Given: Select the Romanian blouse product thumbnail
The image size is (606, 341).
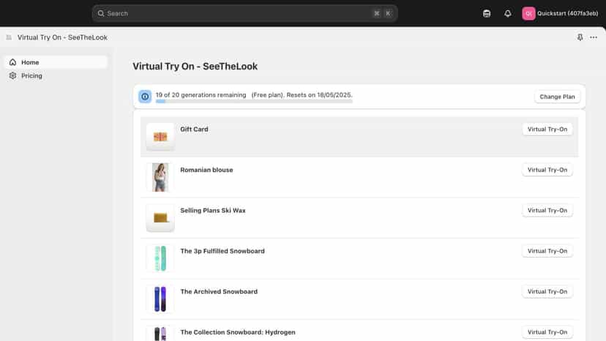Looking at the screenshot, I should click(x=160, y=178).
